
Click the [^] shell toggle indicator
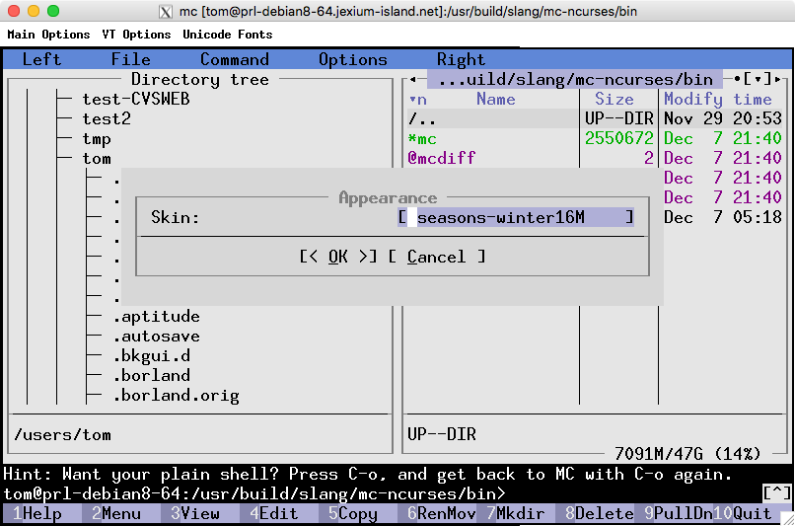point(776,492)
